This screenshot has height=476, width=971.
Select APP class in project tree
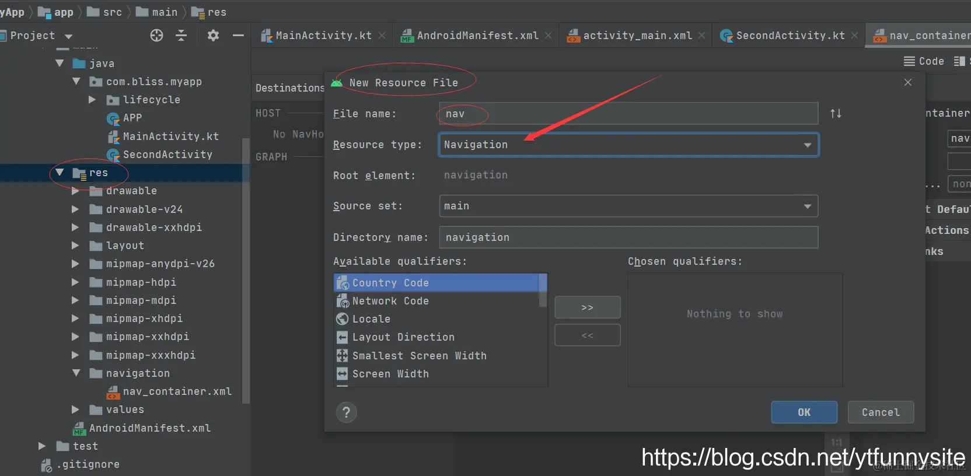(x=124, y=118)
